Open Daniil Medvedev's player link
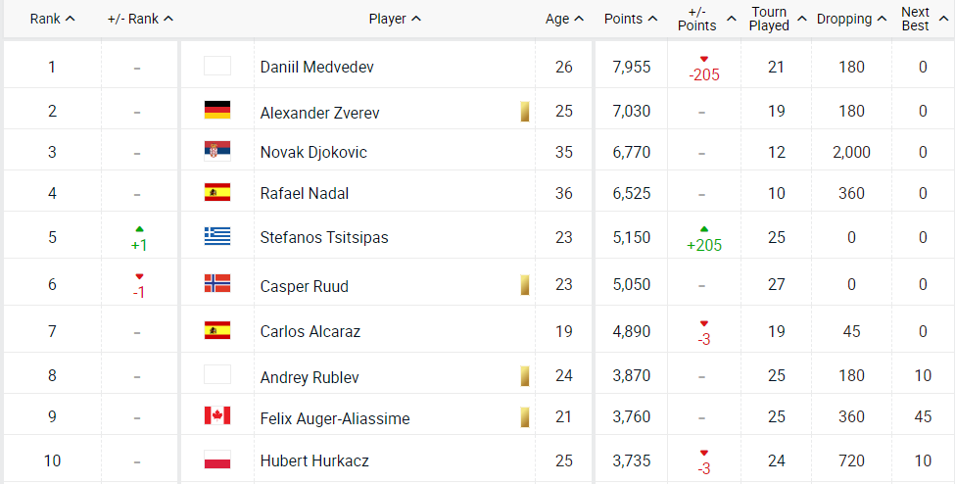955x484 pixels. [x=316, y=67]
